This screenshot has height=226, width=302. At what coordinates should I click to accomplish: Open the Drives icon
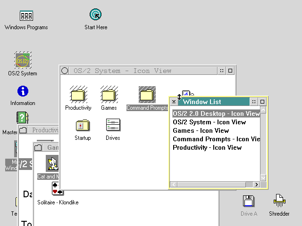[113, 125]
